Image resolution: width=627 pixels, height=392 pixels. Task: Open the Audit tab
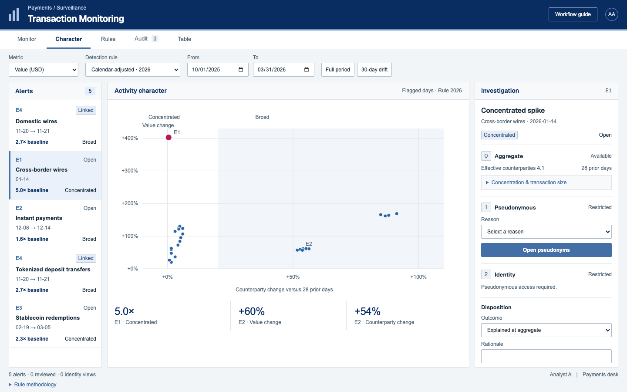tap(146, 39)
